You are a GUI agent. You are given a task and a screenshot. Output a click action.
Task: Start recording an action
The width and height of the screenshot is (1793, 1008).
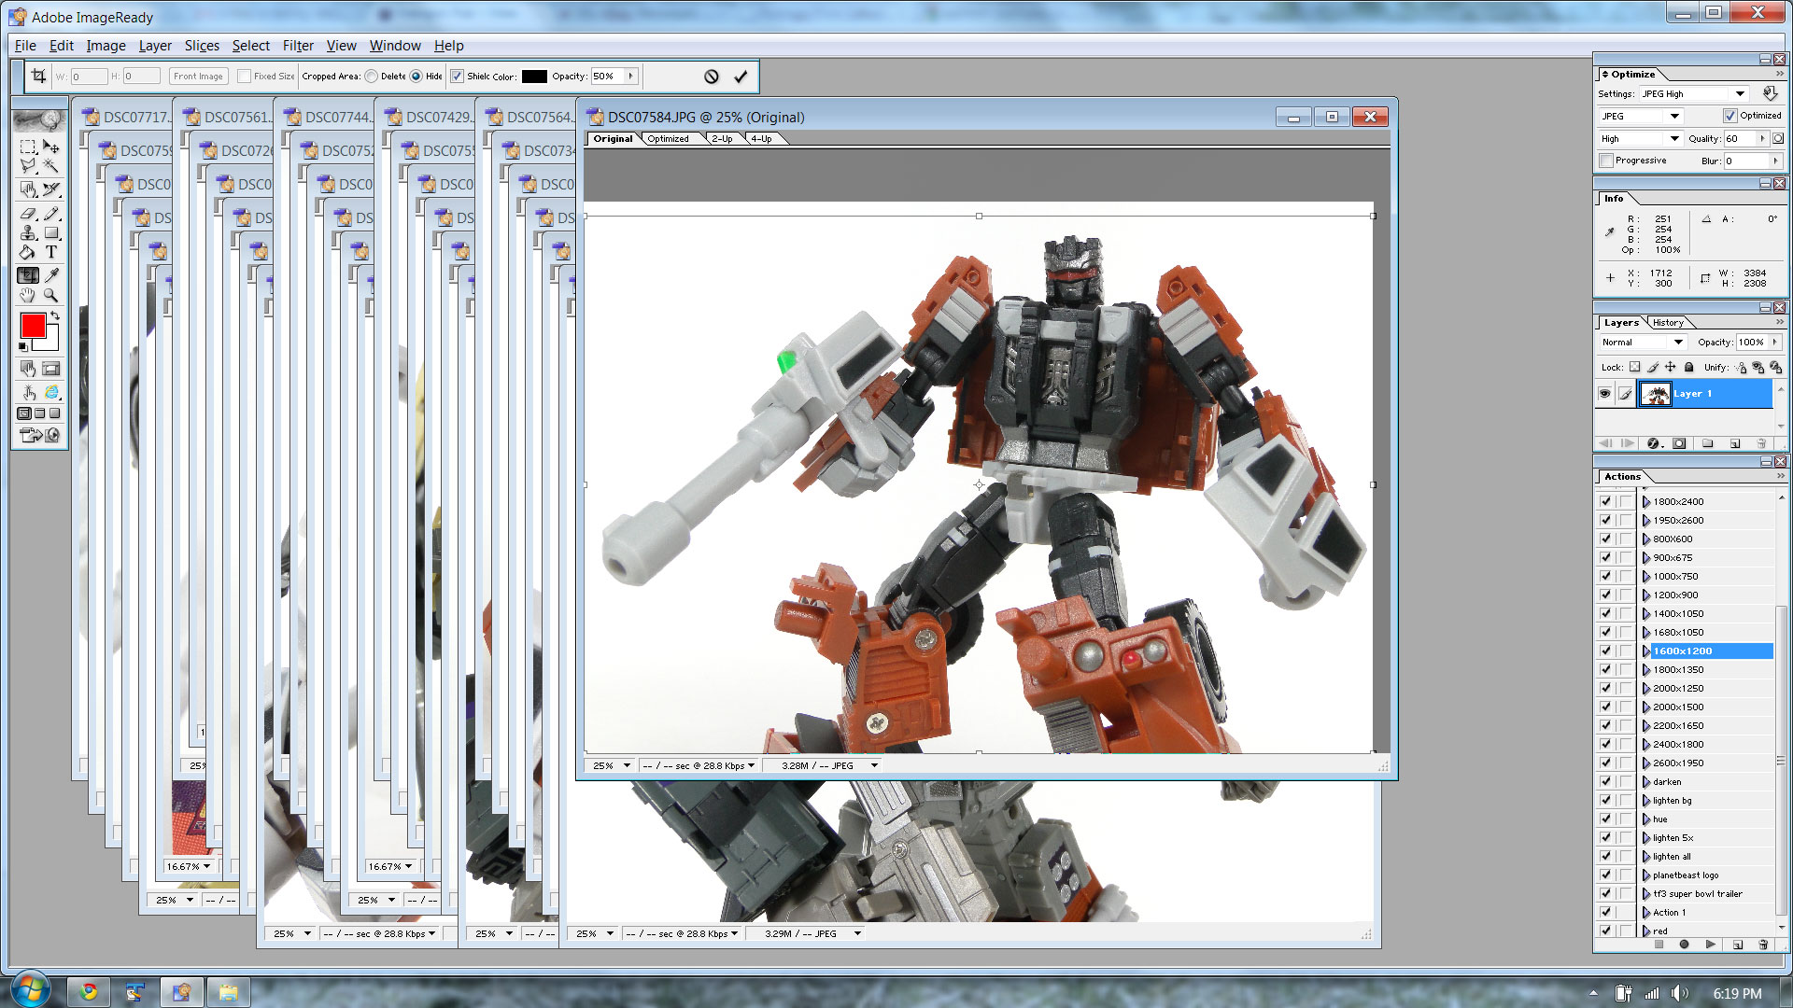pos(1684,945)
